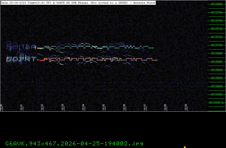Select the 28125660 frequency scale label

click(x=216, y=62)
